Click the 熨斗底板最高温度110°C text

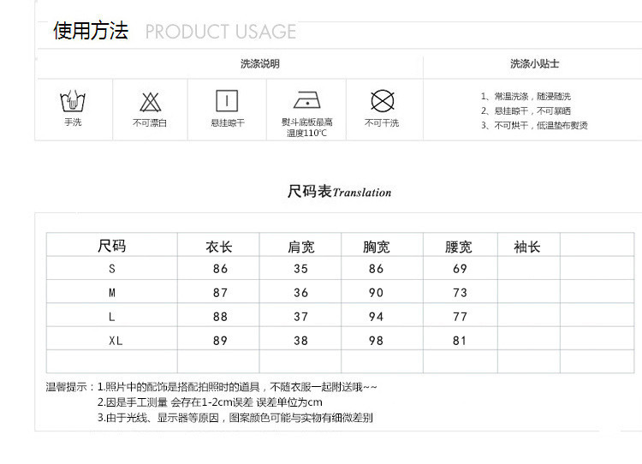[307, 128]
